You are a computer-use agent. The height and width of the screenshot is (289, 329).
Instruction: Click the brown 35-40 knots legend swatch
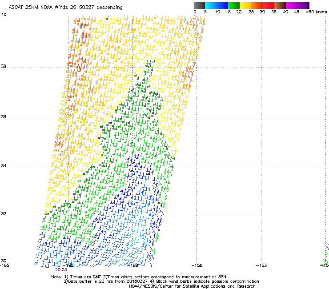click(x=280, y=5)
